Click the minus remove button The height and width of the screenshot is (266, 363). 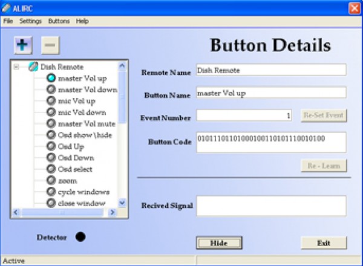coord(50,45)
